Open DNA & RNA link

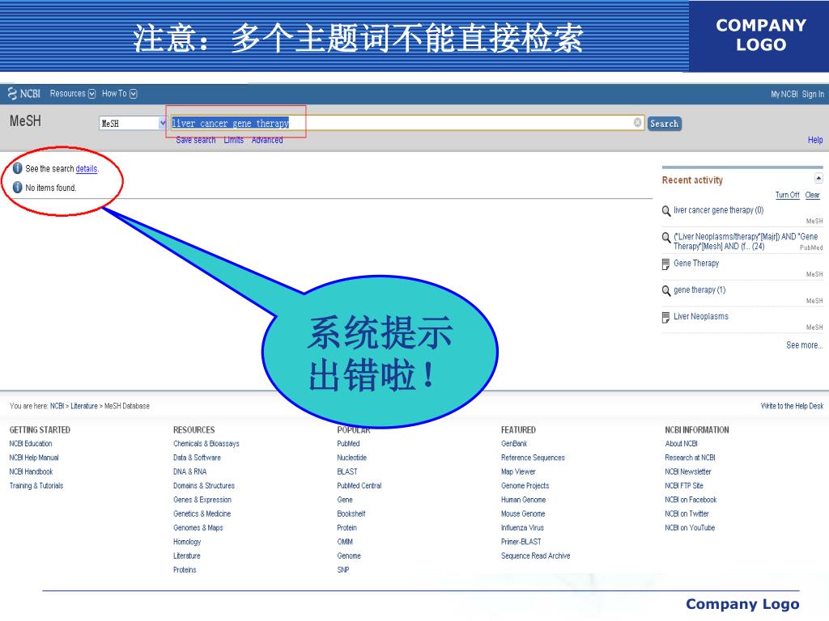189,471
